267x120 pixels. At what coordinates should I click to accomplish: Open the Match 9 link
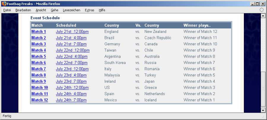pyautogui.click(x=39, y=81)
